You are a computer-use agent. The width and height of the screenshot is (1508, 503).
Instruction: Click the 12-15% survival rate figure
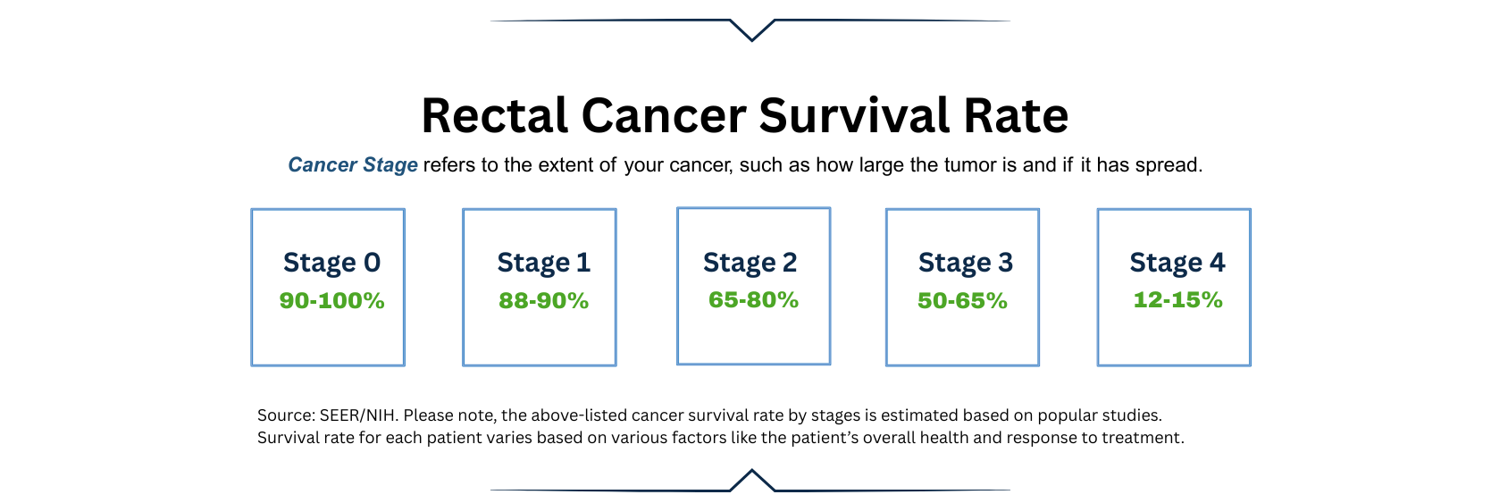[1177, 300]
